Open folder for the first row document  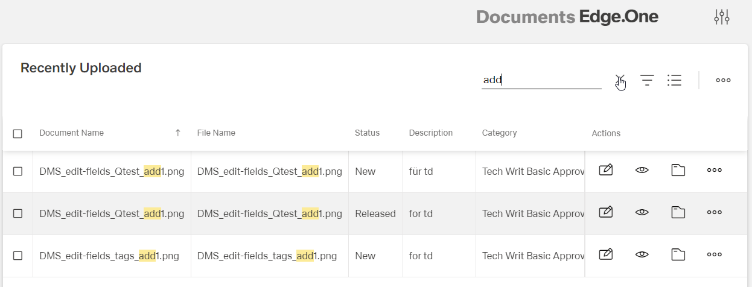pos(678,171)
